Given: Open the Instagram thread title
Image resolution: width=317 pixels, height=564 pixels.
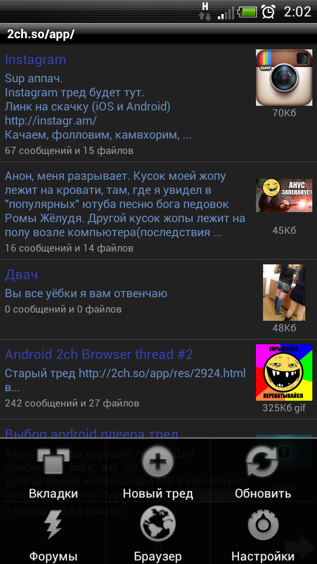Looking at the screenshot, I should tap(36, 60).
